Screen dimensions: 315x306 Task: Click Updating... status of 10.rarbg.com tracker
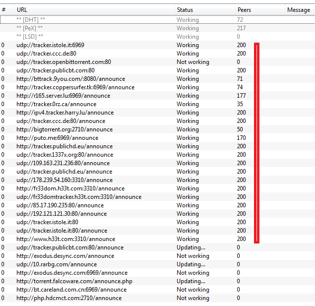191,264
